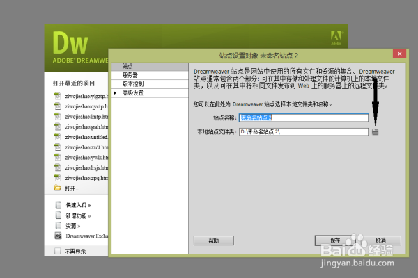Select the 站点 category in site setup
The width and height of the screenshot is (418, 278).
(150, 66)
